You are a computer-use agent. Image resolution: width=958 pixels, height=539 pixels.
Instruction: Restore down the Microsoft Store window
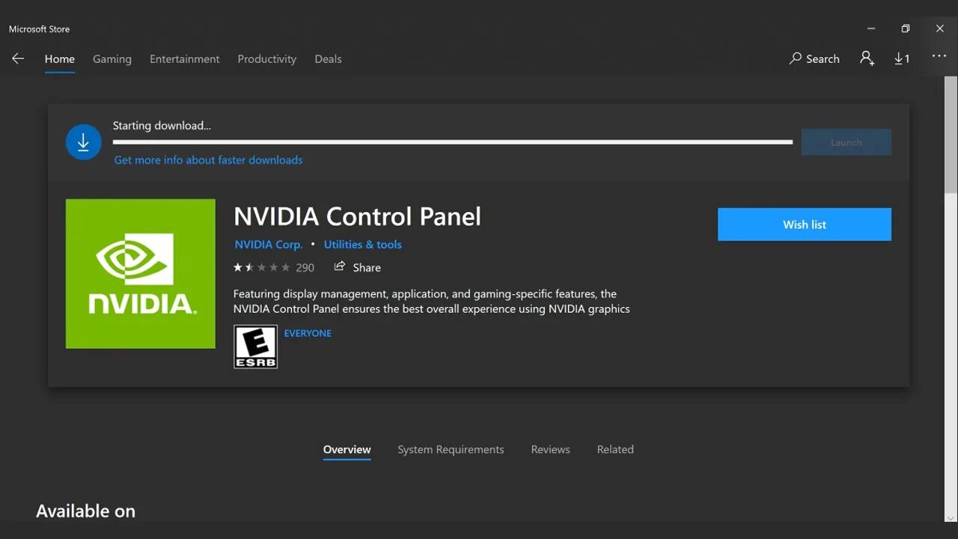906,28
